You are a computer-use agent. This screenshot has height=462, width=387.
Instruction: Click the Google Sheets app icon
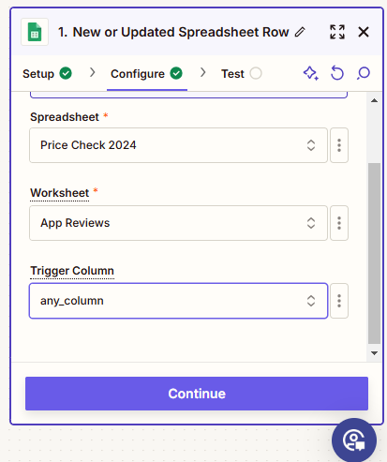35,32
